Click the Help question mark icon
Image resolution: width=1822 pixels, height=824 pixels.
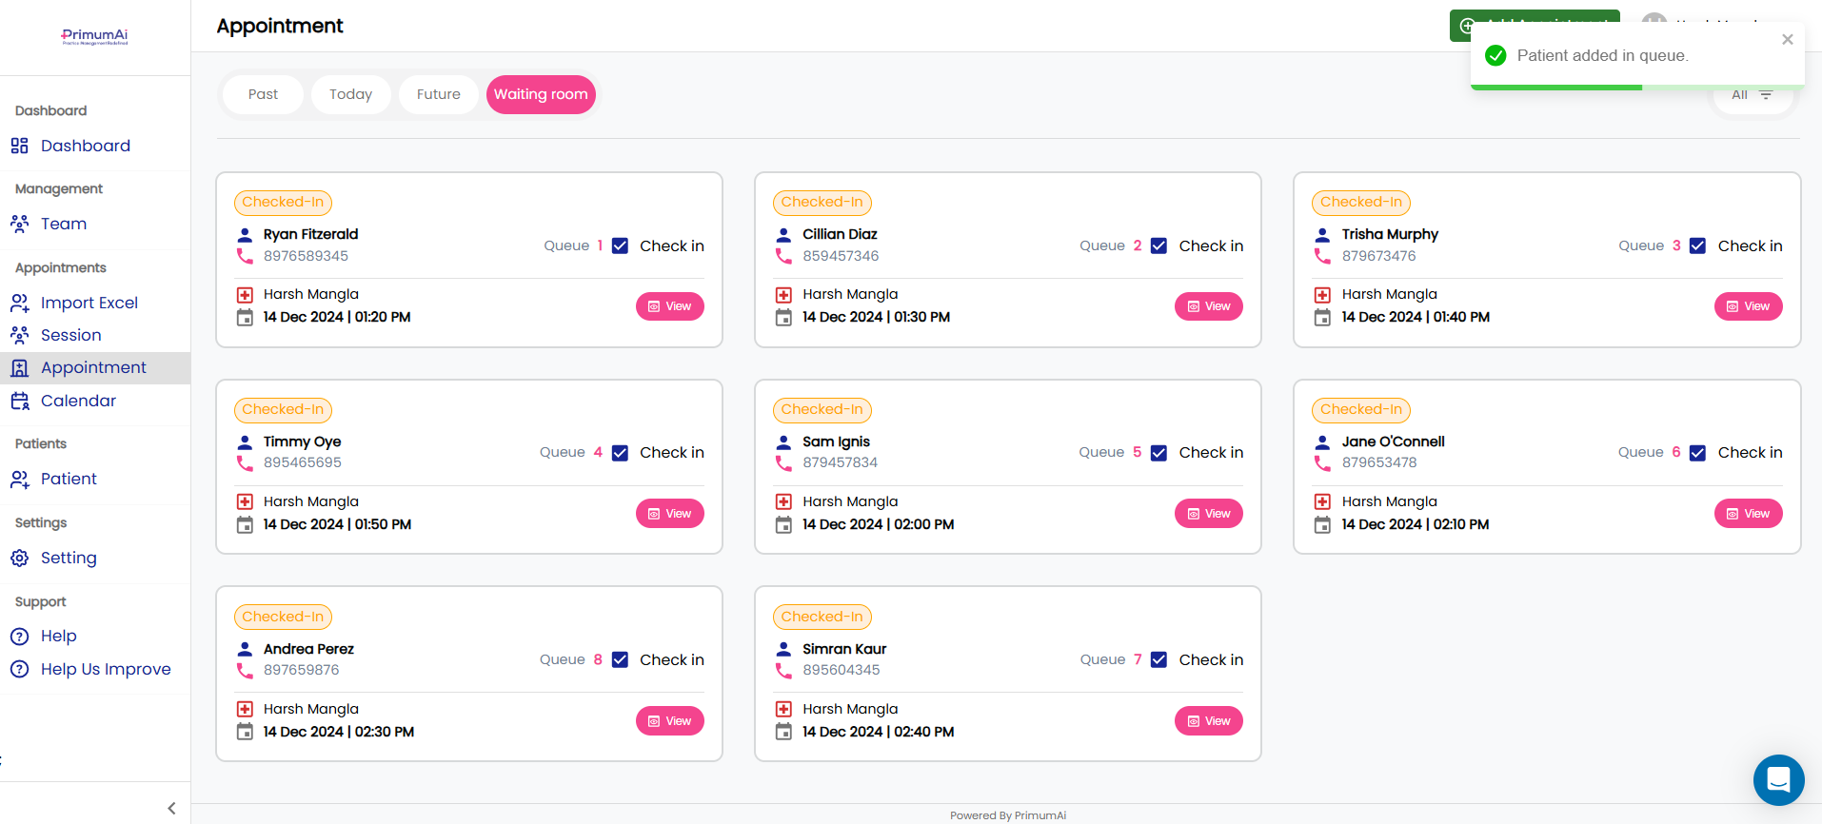(x=19, y=636)
